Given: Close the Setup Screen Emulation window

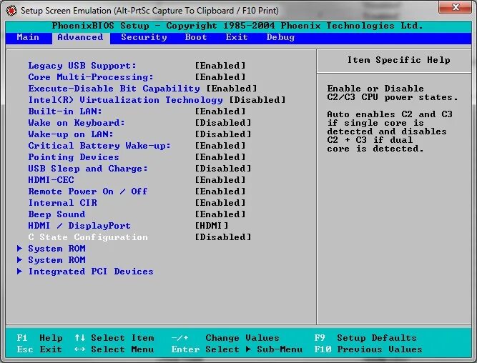Looking at the screenshot, I should (x=455, y=7).
